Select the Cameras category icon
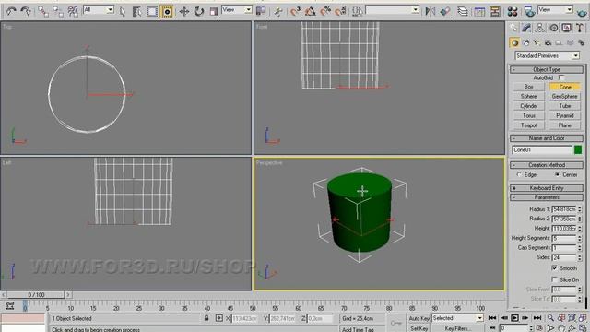The image size is (590, 332). point(548,42)
